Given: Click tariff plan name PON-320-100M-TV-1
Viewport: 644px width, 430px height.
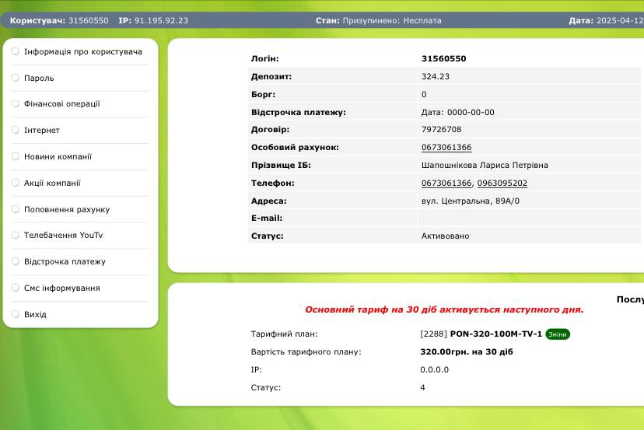Looking at the screenshot, I should [x=496, y=334].
